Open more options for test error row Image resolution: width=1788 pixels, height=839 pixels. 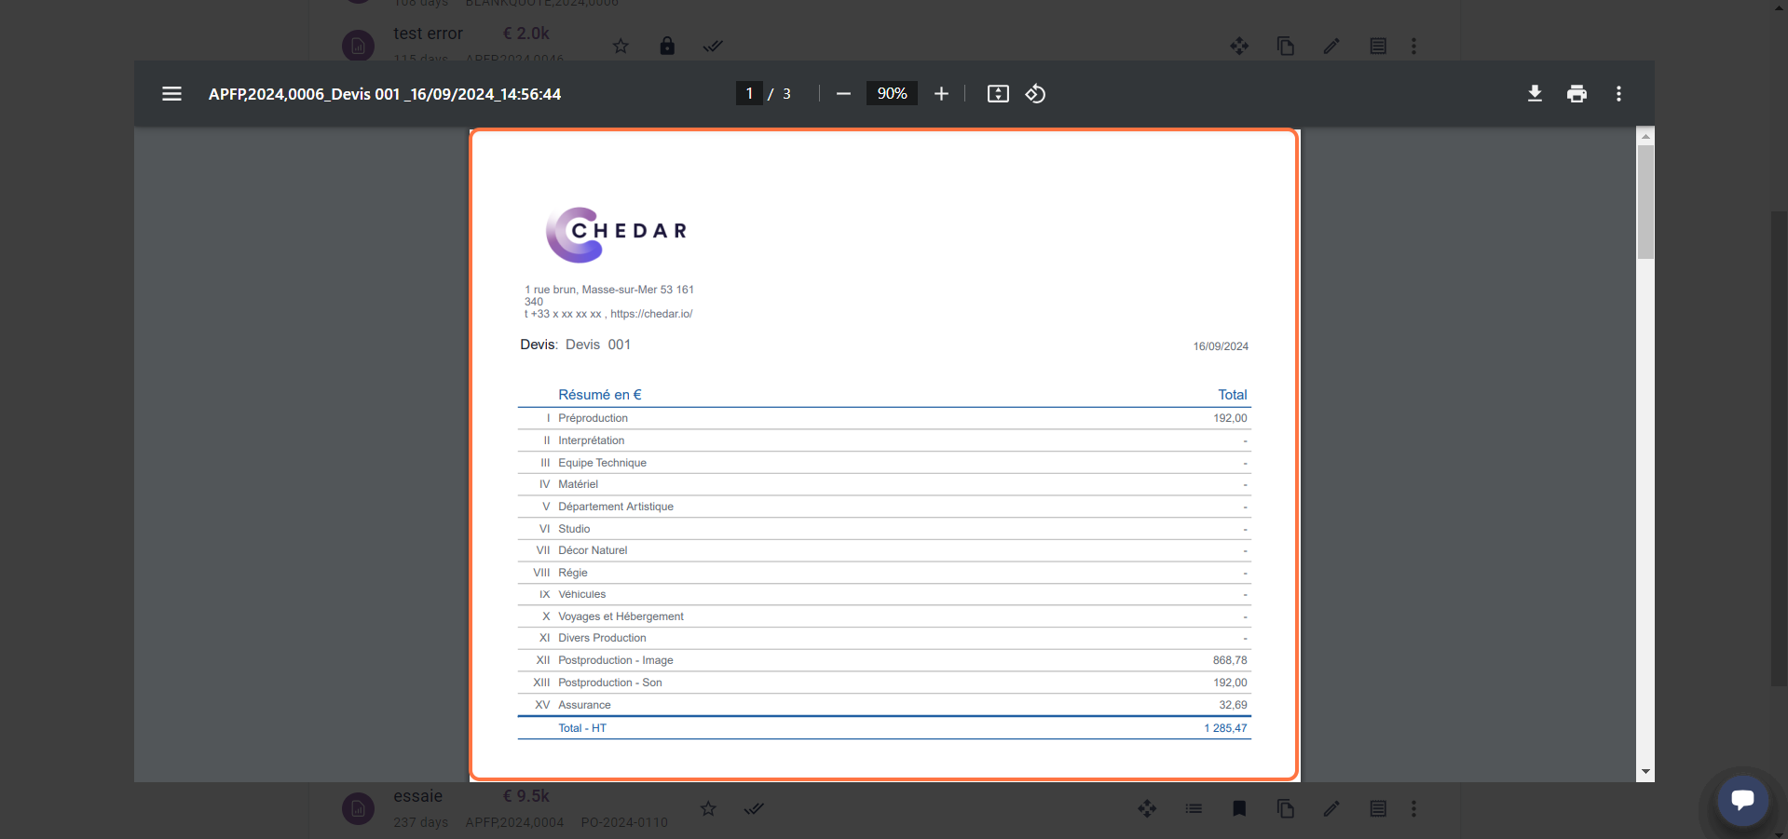click(x=1413, y=46)
